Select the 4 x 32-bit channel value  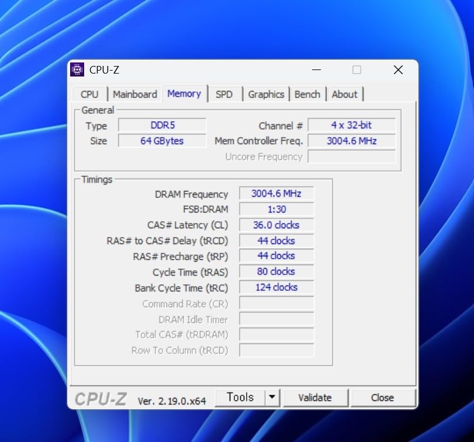click(352, 125)
